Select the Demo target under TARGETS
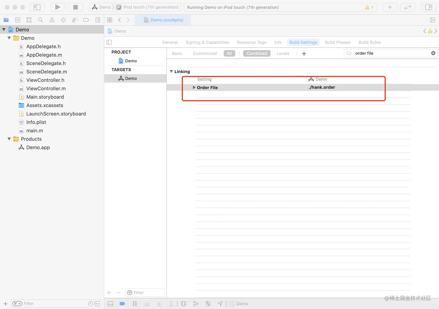The image size is (439, 309). 135,78
